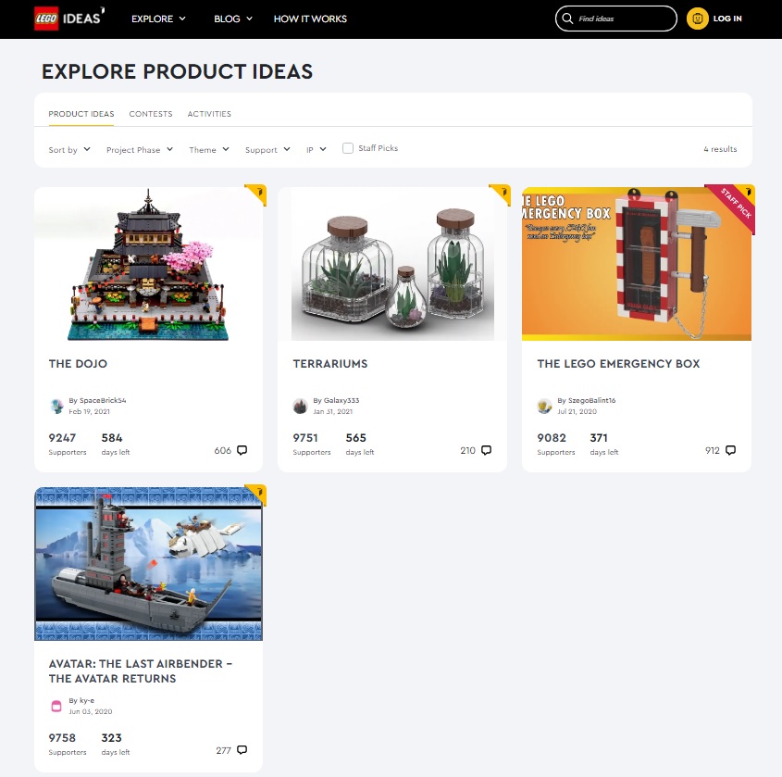Screen dimensions: 782x777
Task: Click the 323 days left value
Action: 112,737
